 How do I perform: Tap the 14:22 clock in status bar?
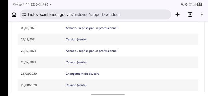point(30,4)
